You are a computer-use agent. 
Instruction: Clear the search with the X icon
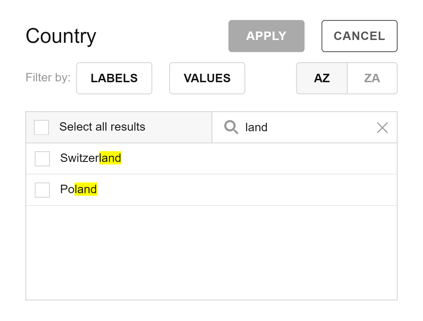tap(382, 128)
